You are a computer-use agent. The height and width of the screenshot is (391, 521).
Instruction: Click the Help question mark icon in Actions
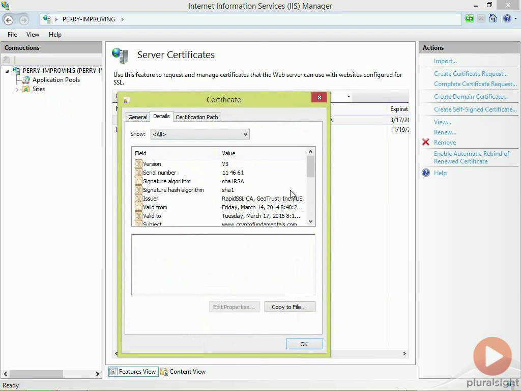click(426, 173)
